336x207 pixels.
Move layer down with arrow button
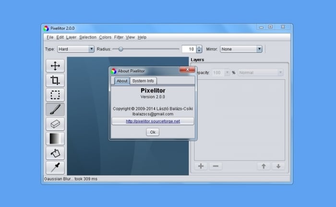(x=278, y=166)
